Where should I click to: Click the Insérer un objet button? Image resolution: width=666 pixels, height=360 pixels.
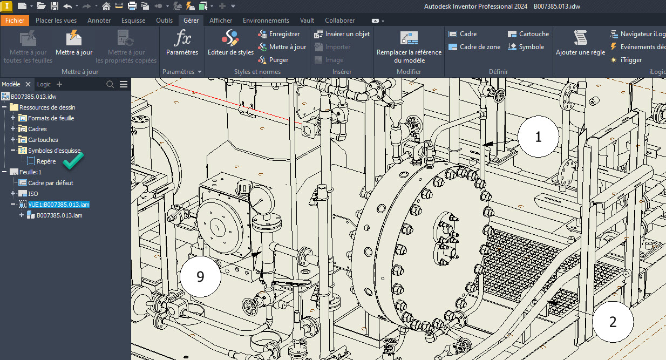tap(342, 33)
